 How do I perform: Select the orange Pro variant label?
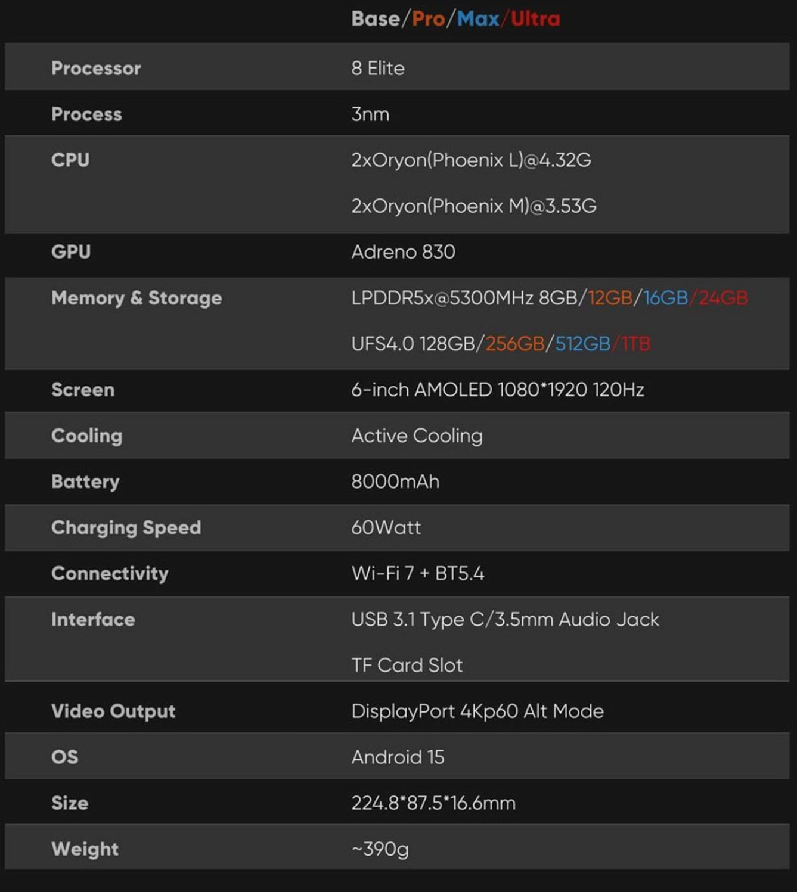[x=428, y=19]
